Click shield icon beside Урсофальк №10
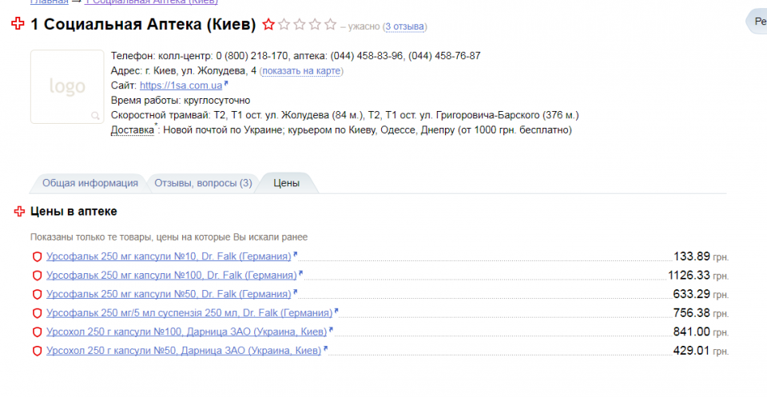 point(36,256)
